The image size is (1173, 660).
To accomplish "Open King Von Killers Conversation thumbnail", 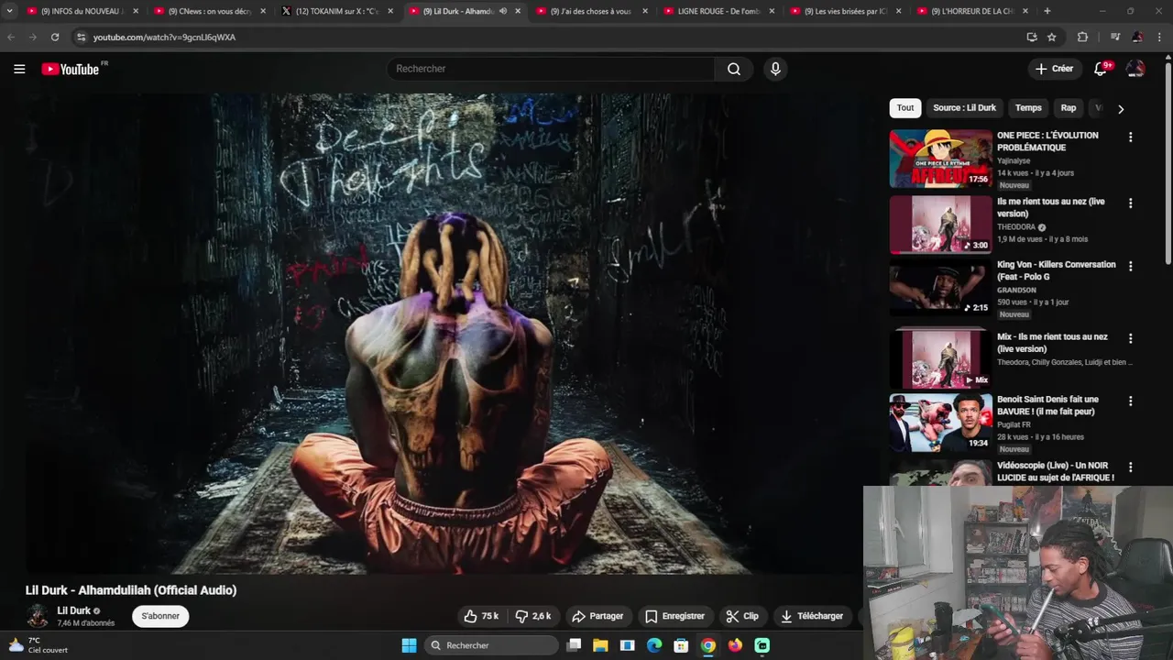I will click(x=940, y=288).
